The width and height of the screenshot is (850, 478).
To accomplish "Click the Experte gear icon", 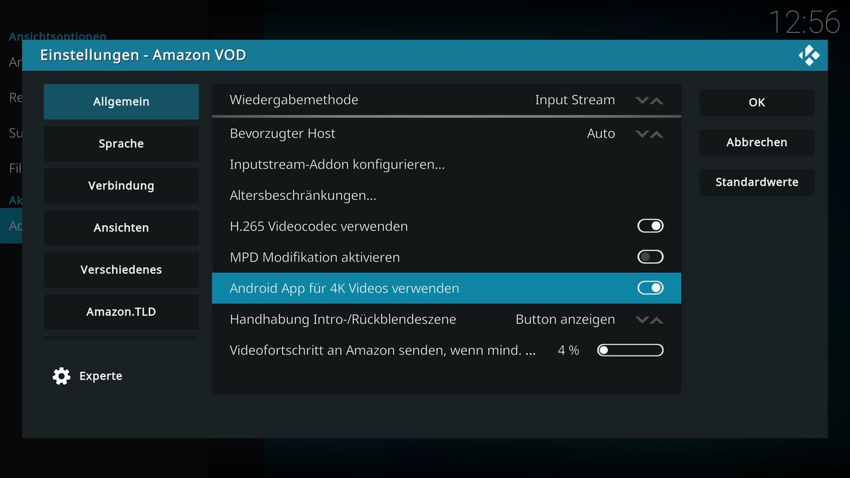I will point(61,376).
